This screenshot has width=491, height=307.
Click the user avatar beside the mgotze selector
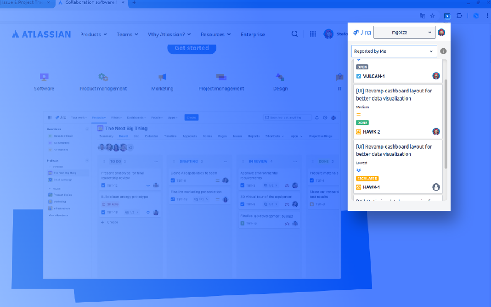[442, 32]
